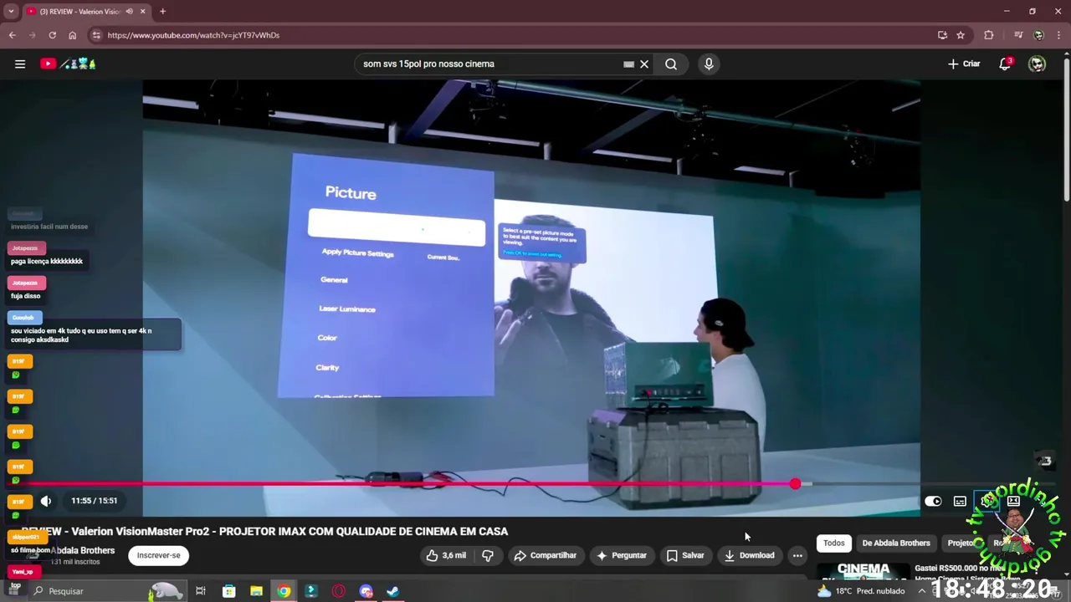Switch to Chrome on taskbar

coord(284,591)
